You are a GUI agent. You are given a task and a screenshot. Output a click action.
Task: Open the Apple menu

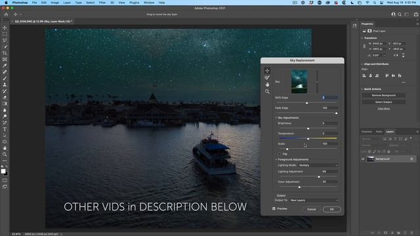tap(6, 3)
